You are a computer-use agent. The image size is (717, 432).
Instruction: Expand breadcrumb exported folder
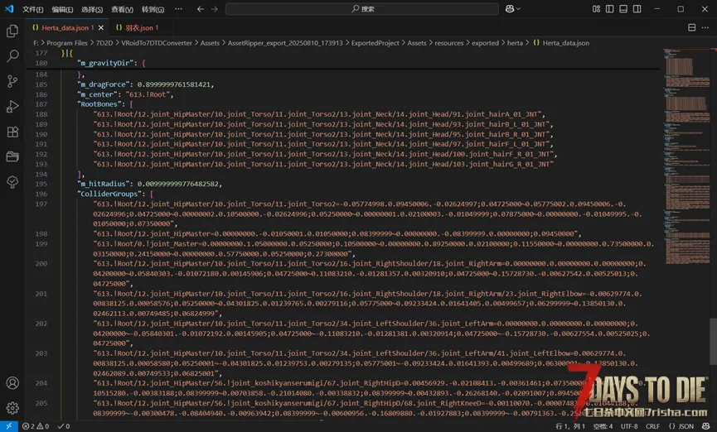pyautogui.click(x=485, y=43)
